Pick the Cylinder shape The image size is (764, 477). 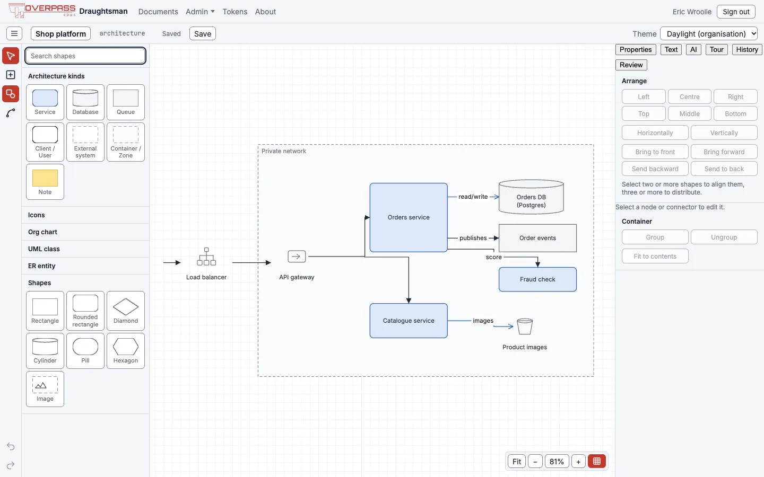point(45,351)
